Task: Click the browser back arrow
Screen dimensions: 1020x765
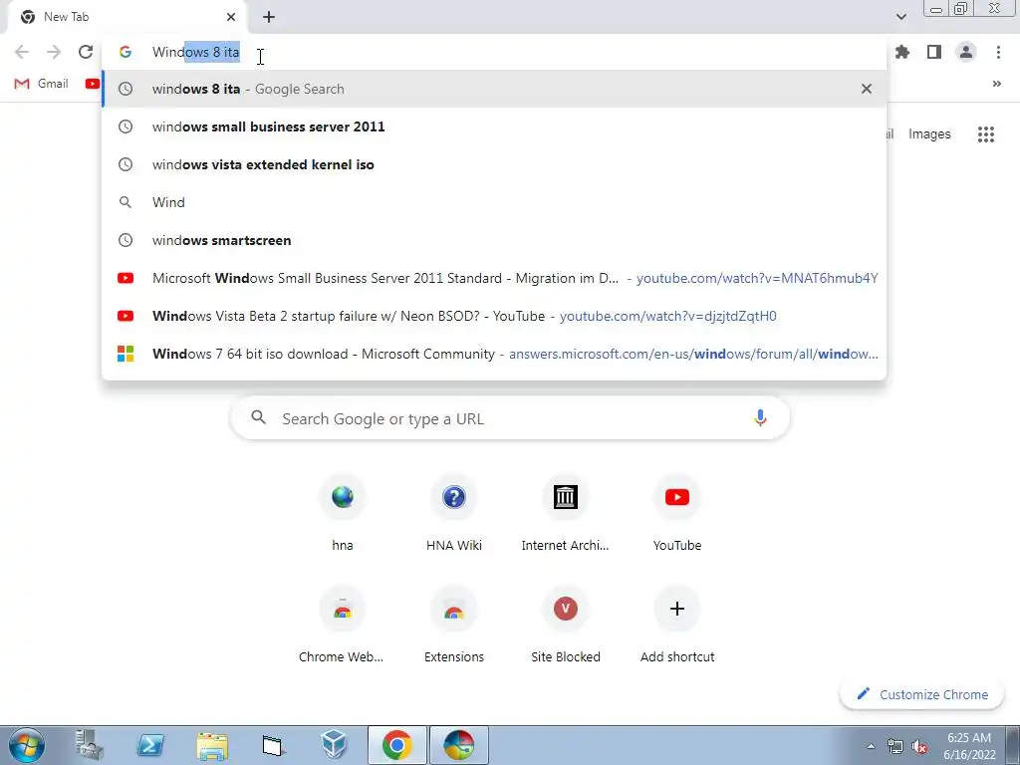Action: click(22, 52)
